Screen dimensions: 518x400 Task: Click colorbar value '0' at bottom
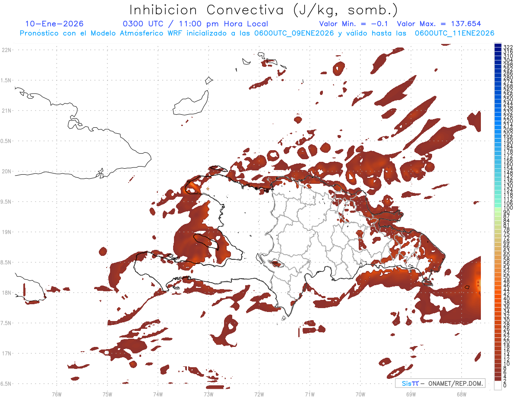tap(505, 385)
